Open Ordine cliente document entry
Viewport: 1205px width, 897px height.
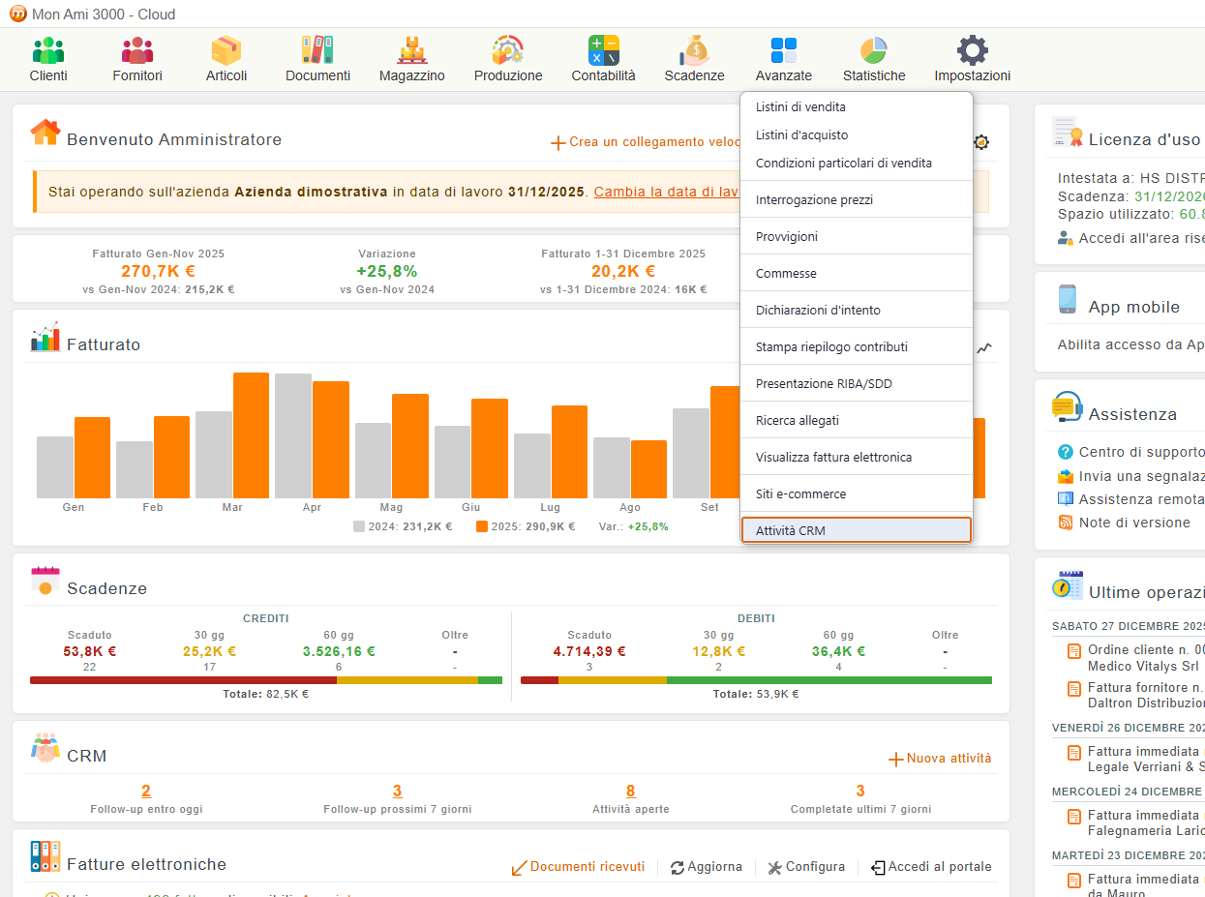pyautogui.click(x=1136, y=658)
